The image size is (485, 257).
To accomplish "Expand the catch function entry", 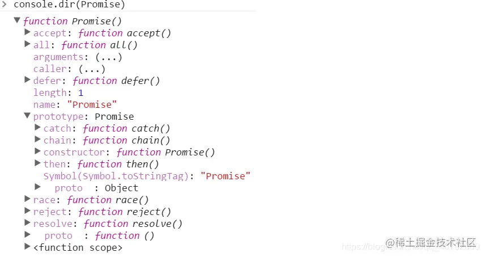I will [x=37, y=128].
